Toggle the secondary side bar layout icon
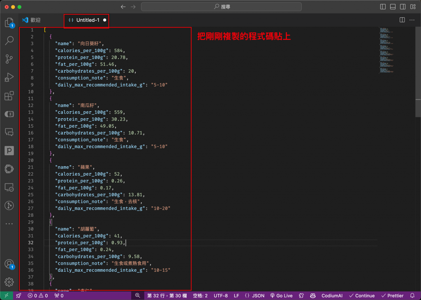The image size is (421, 300). [403, 7]
